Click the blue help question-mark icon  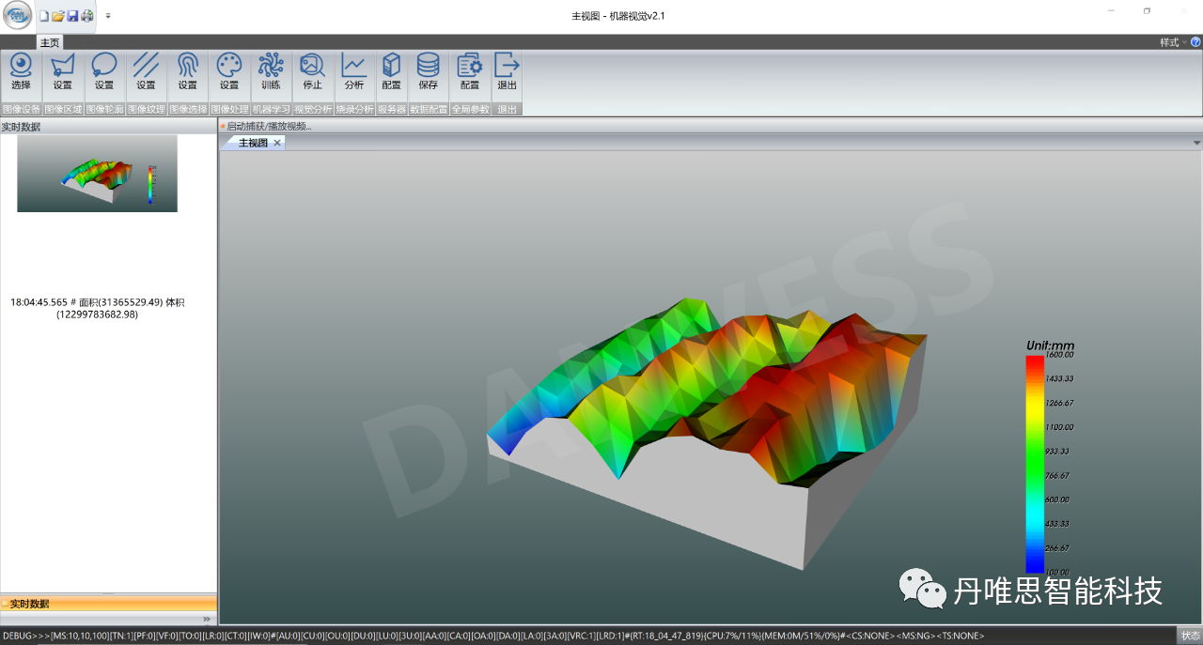(1195, 42)
